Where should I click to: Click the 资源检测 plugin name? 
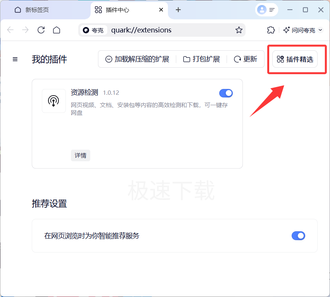(84, 92)
